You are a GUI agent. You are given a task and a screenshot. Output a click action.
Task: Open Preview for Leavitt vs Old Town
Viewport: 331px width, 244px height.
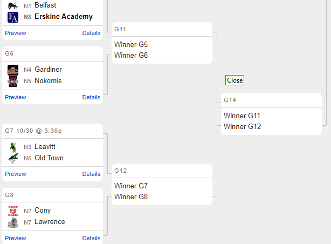tap(16, 174)
